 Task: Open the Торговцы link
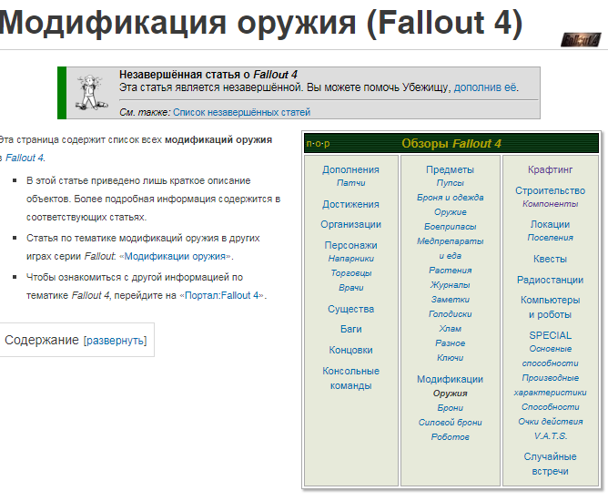coord(350,272)
